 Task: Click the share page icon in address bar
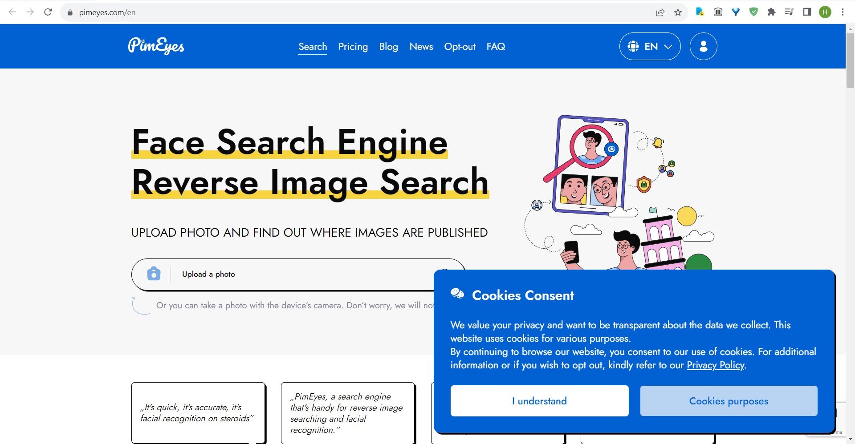point(660,12)
